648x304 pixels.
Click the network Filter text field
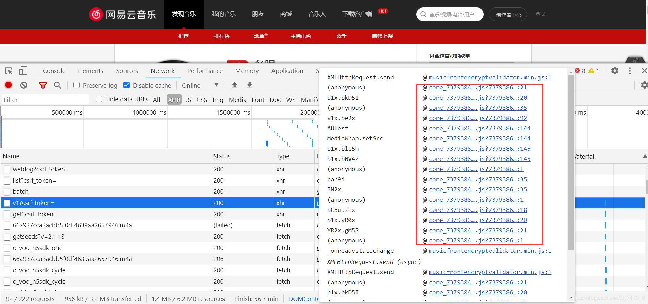pyautogui.click(x=45, y=99)
